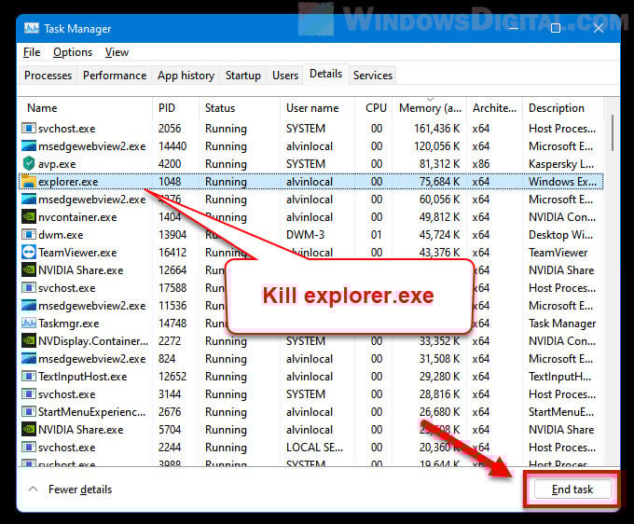The height and width of the screenshot is (524, 634).
Task: Click the msedgewebview2.exe icon for PID 824
Action: 28,359
